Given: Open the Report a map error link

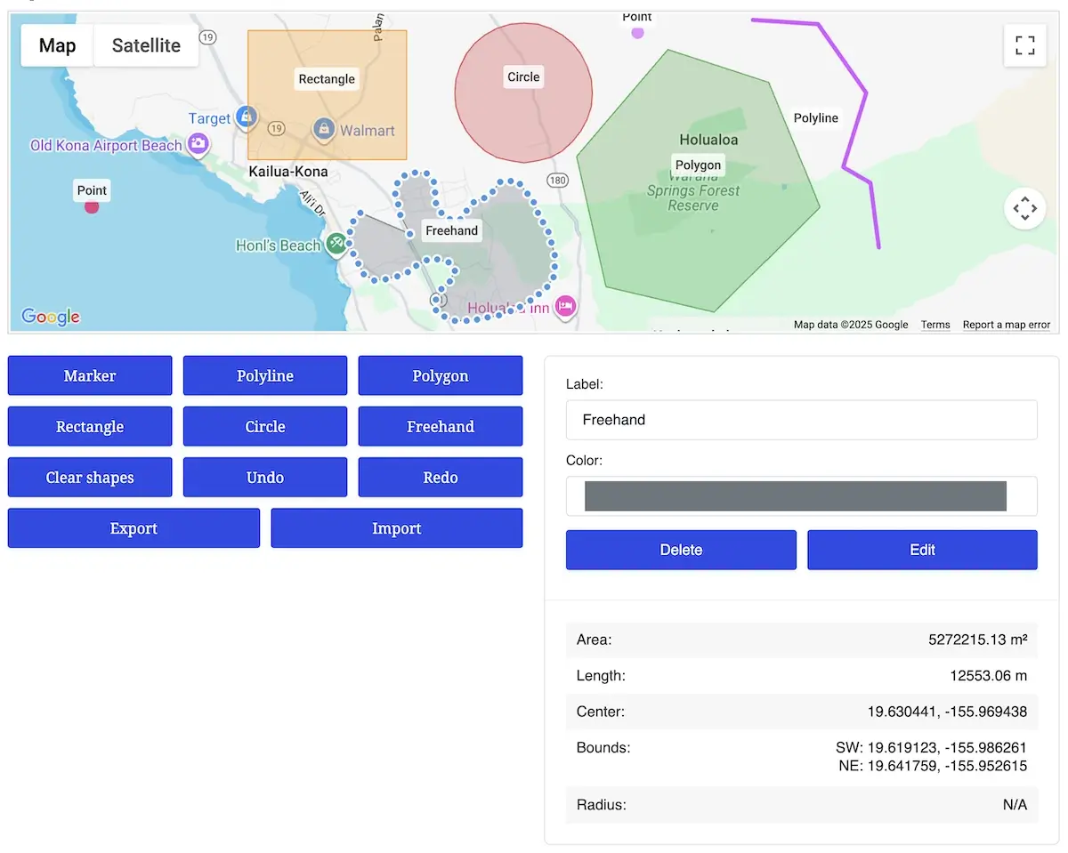Looking at the screenshot, I should 1006,325.
